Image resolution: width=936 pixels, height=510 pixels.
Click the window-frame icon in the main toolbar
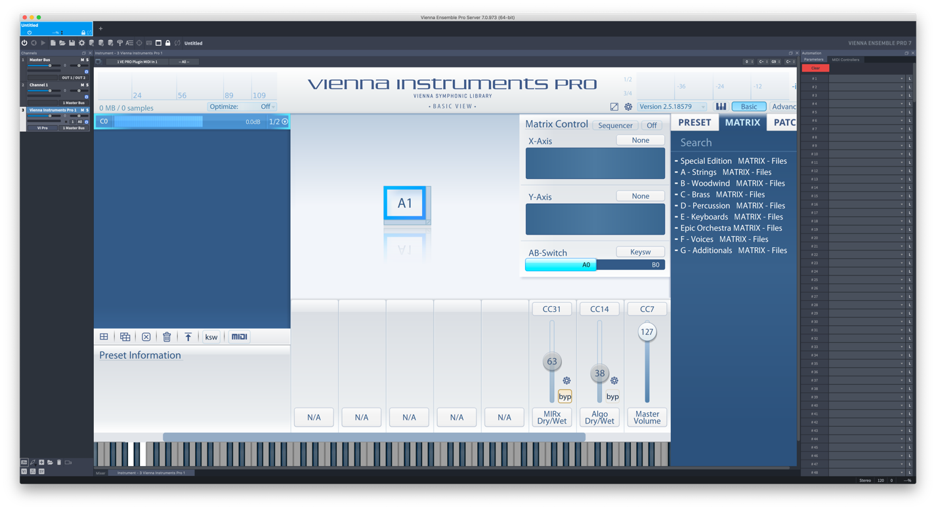158,43
